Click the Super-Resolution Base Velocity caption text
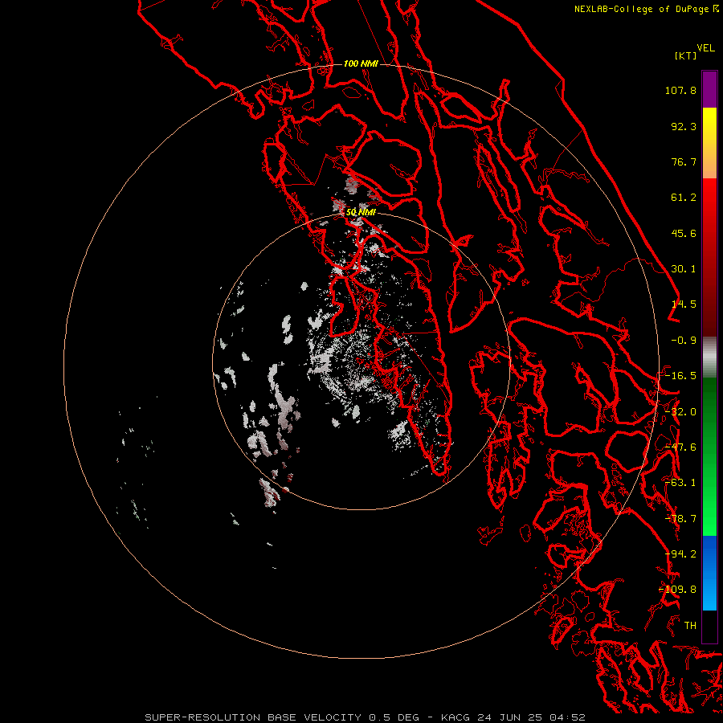 coord(365,717)
